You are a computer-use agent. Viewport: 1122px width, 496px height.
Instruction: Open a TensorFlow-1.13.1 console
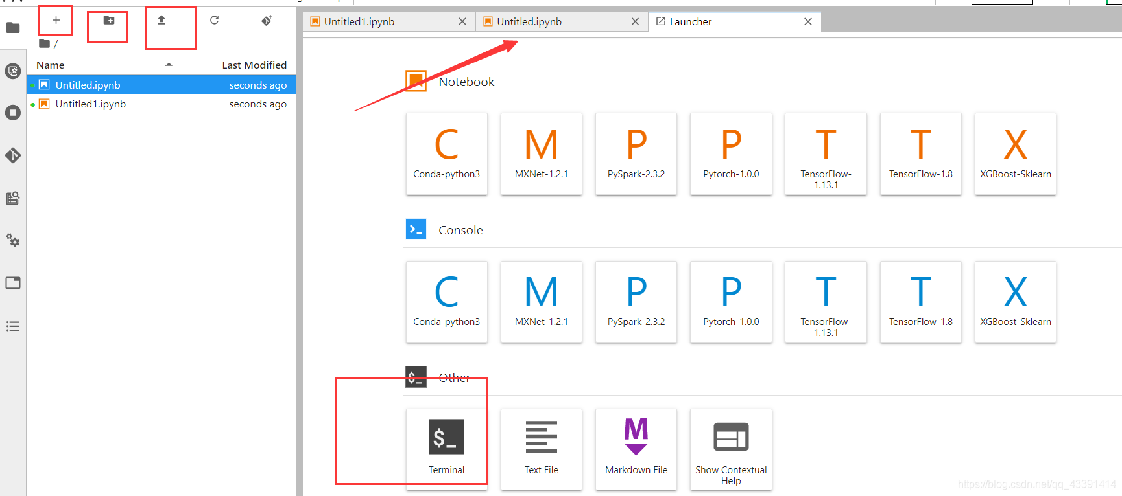[826, 302]
